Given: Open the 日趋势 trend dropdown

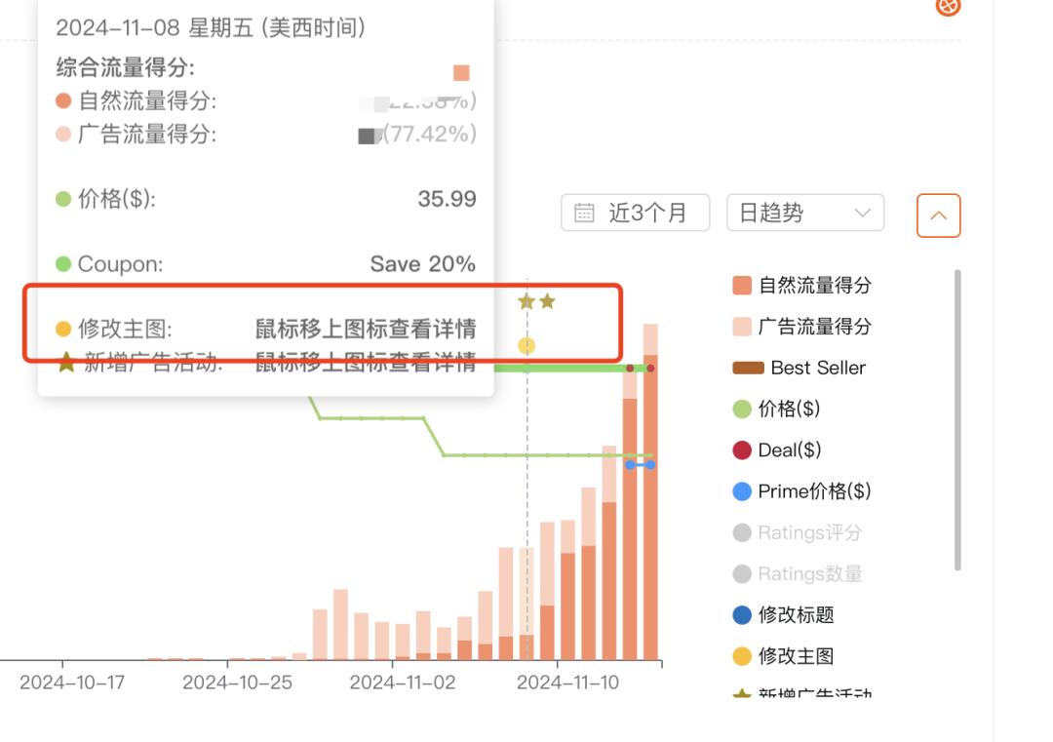Looking at the screenshot, I should 805,214.
